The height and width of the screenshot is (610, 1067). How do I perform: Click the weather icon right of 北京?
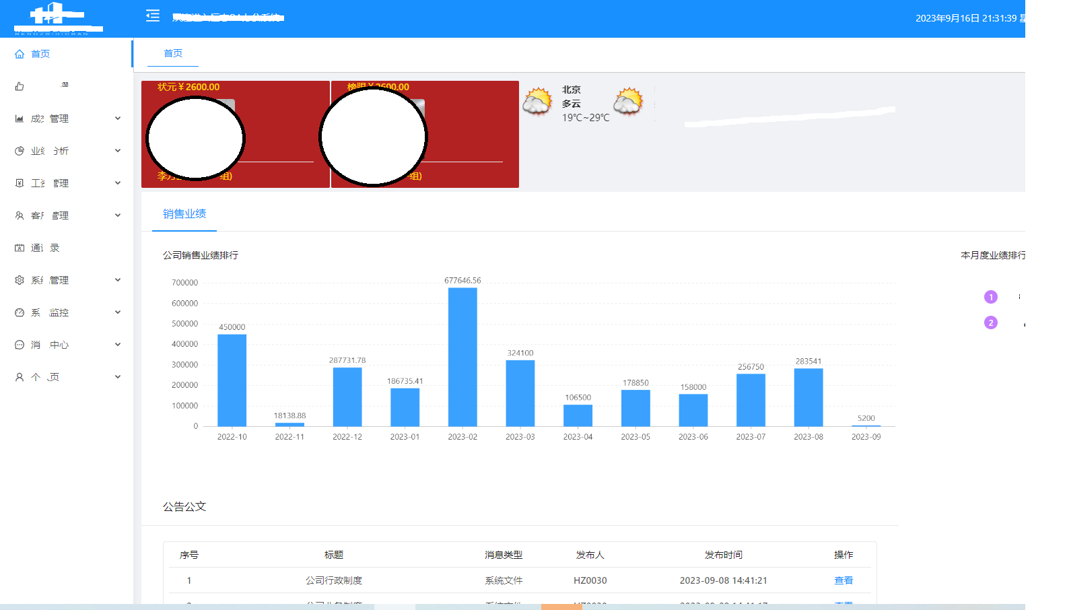point(628,101)
